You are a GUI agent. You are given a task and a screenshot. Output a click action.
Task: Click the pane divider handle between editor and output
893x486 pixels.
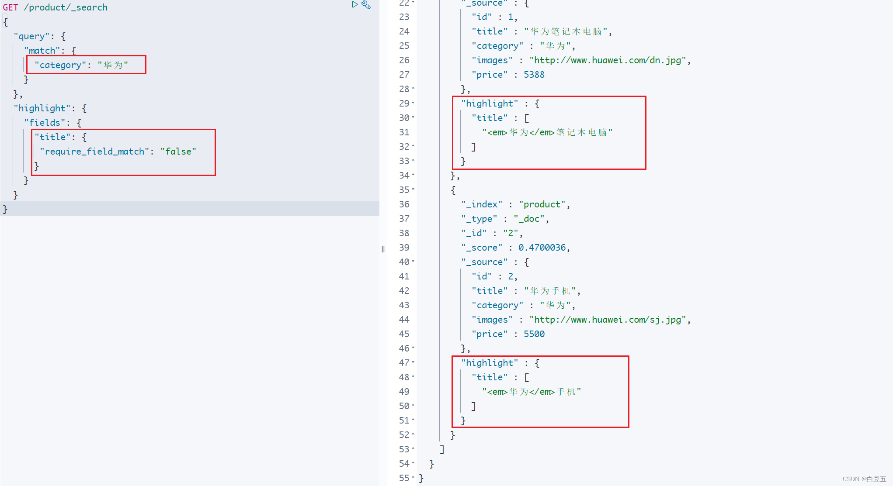[383, 249]
